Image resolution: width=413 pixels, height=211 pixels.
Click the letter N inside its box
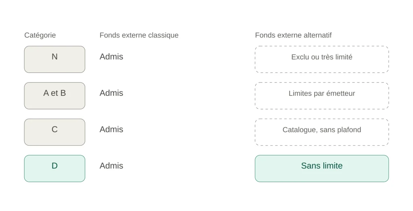click(54, 56)
